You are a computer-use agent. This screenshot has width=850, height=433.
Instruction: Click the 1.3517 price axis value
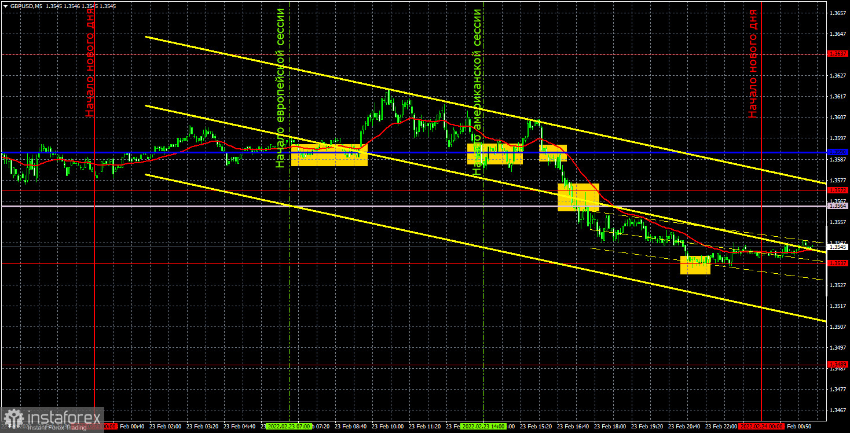coord(838,306)
